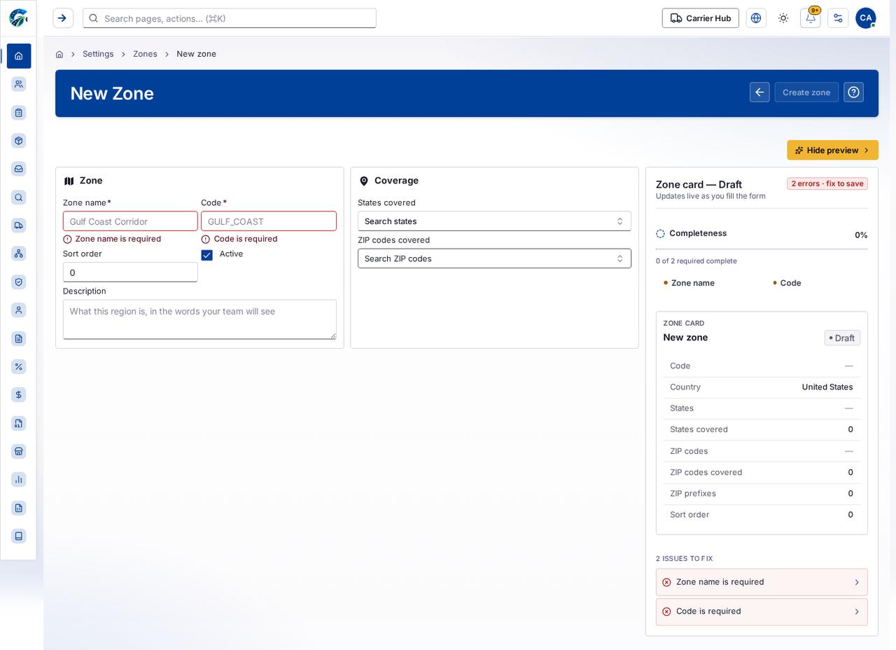Open the users icon in the sidebar
This screenshot has width=896, height=650.
(19, 84)
